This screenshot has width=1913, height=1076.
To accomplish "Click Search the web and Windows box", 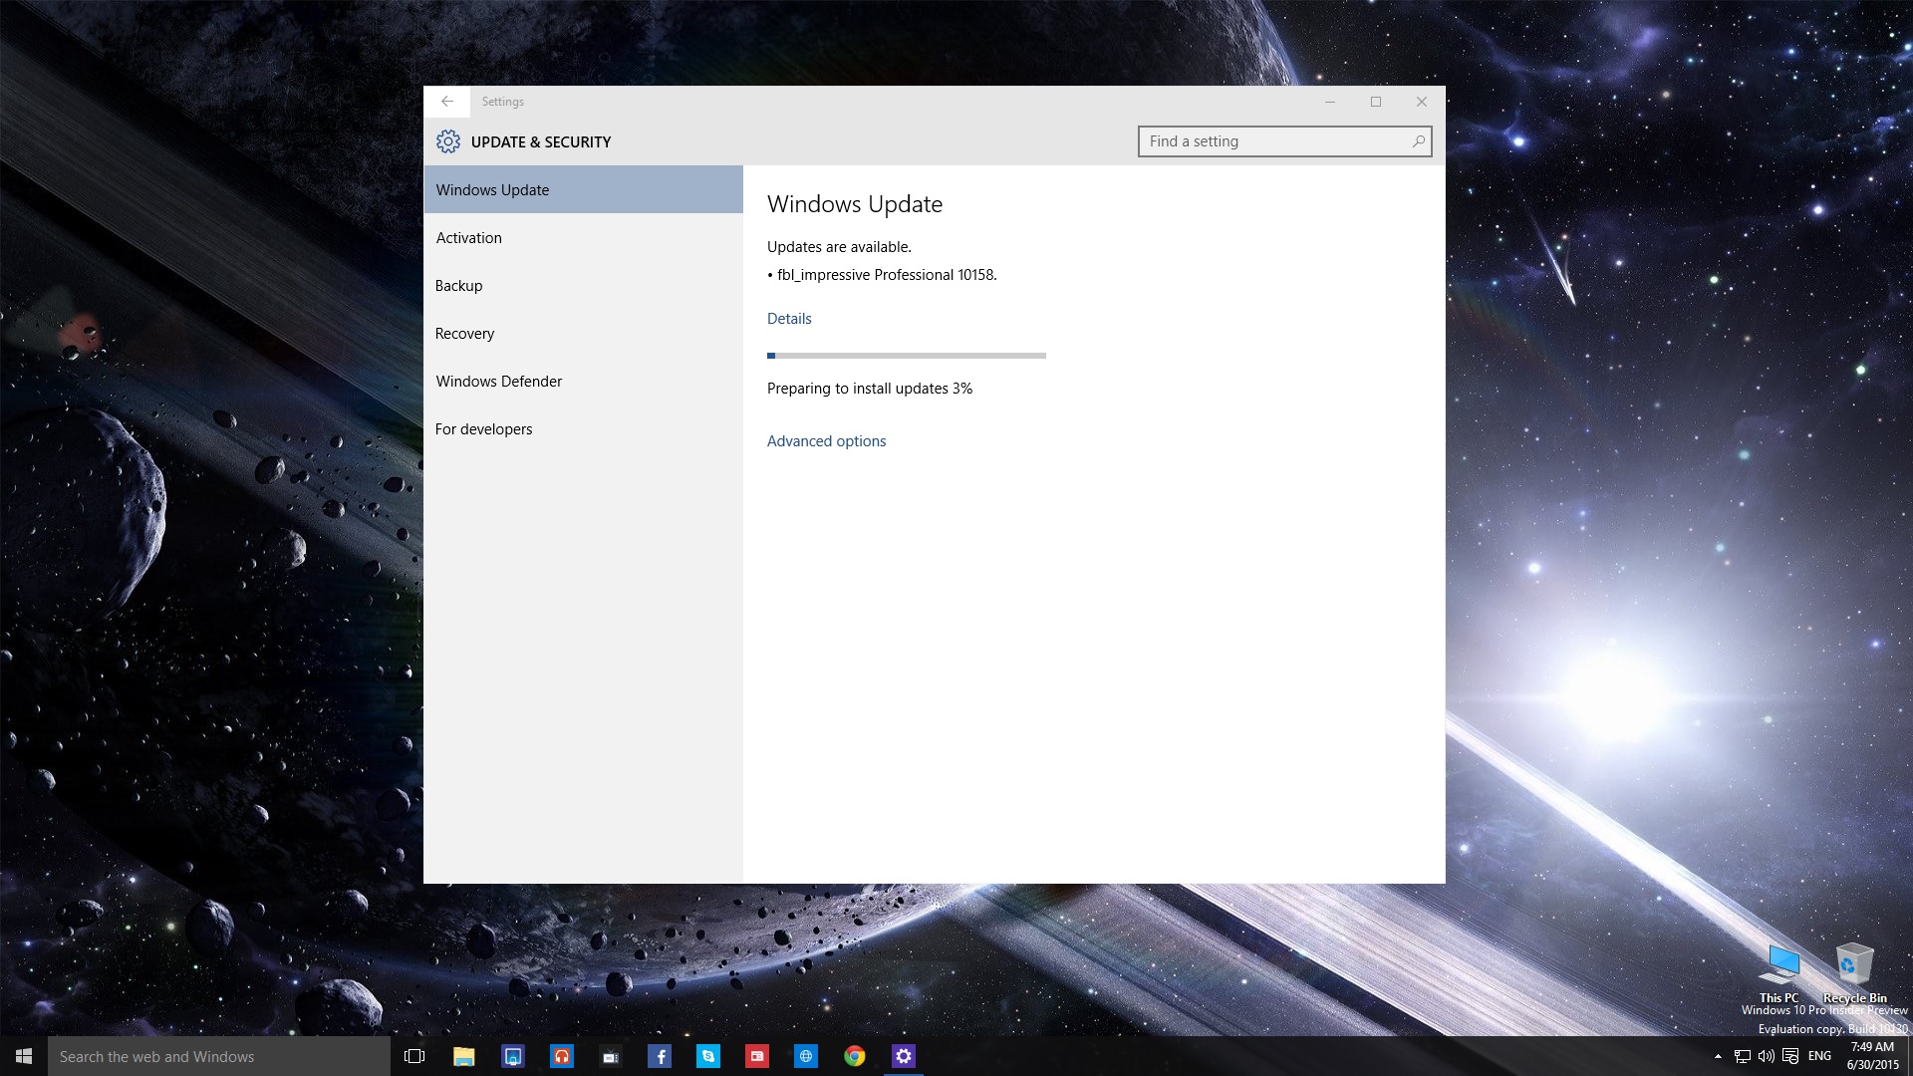I will pyautogui.click(x=219, y=1056).
